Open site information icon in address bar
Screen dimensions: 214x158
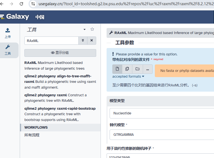click(33, 4)
